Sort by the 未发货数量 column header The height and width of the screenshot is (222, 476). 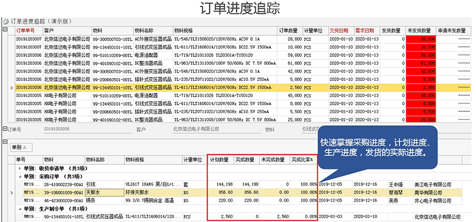[x=421, y=31]
